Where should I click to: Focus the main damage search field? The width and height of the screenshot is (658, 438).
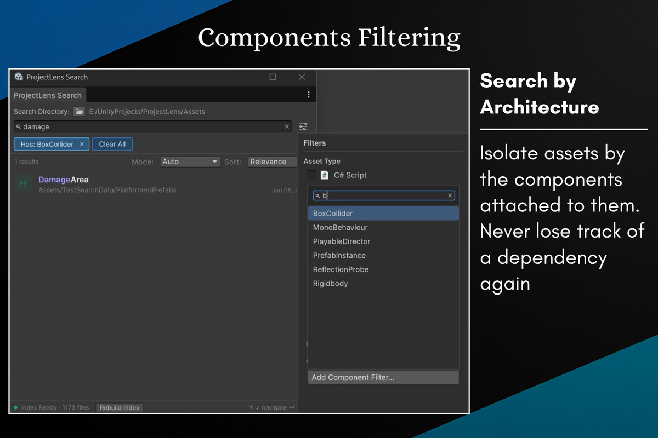tap(153, 126)
